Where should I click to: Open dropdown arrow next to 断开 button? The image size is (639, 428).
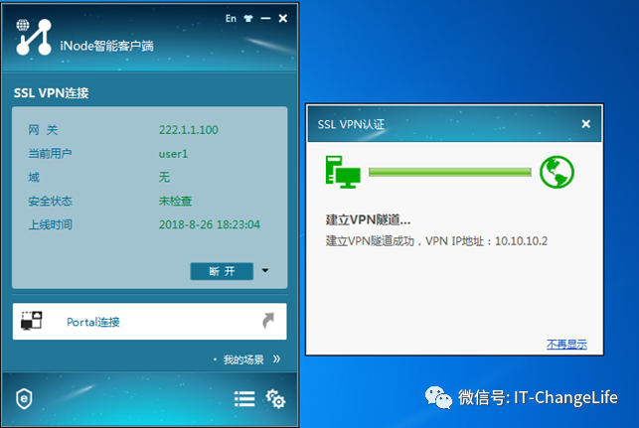pyautogui.click(x=265, y=270)
